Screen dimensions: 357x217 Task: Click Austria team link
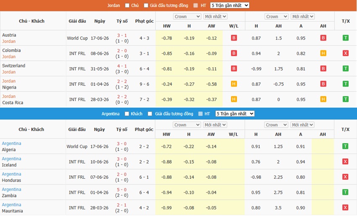pos(9,35)
